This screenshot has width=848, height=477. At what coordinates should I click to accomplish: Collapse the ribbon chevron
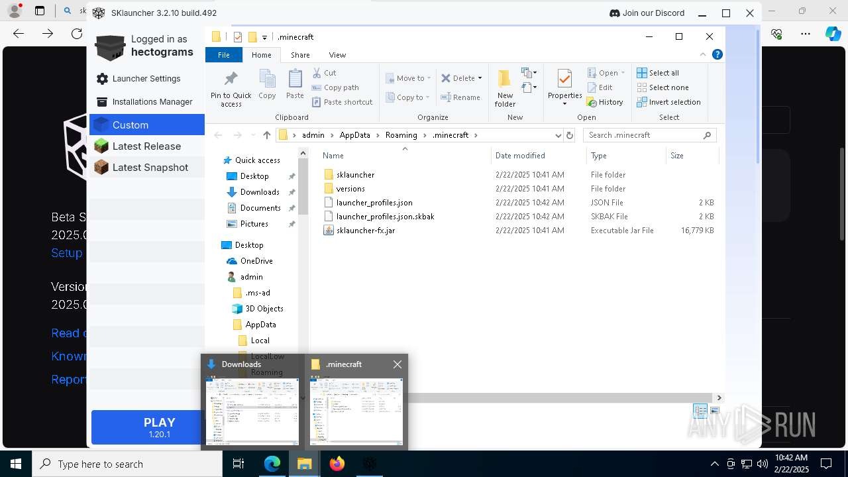tap(703, 54)
